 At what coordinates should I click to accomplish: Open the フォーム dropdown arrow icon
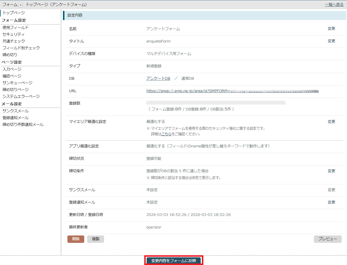pos(21,5)
